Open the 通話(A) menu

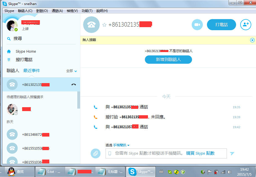coord(57,11)
